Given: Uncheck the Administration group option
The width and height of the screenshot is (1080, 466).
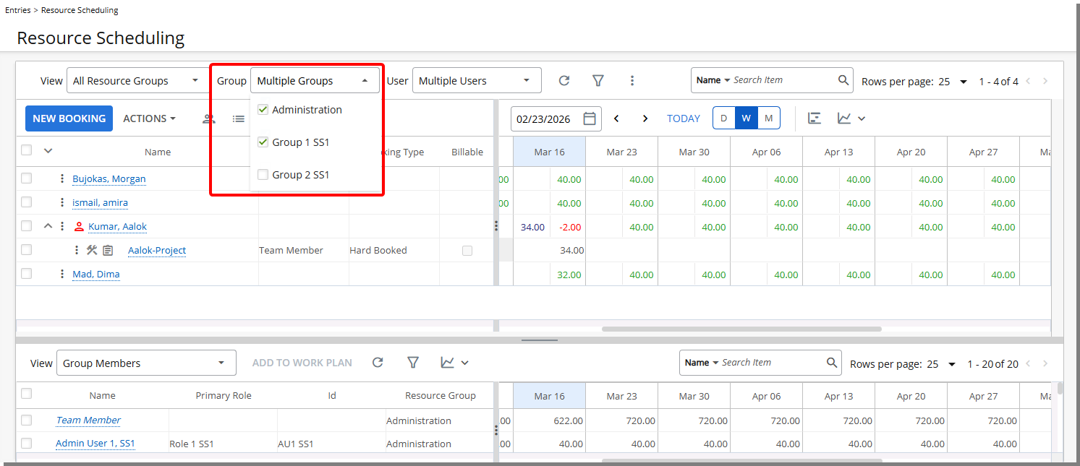Looking at the screenshot, I should tap(264, 109).
